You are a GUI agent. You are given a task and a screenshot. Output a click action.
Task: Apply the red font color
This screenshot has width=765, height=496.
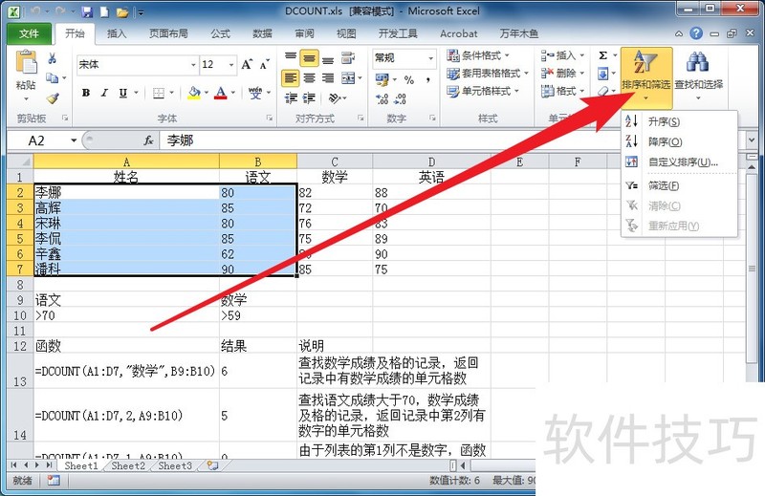(221, 93)
